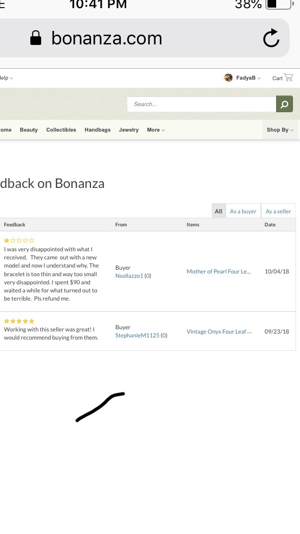
Task: Expand the FadyaB account dropdown
Action: [259, 79]
